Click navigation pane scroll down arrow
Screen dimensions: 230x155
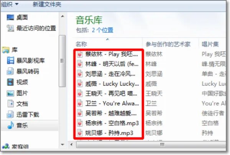62,145
